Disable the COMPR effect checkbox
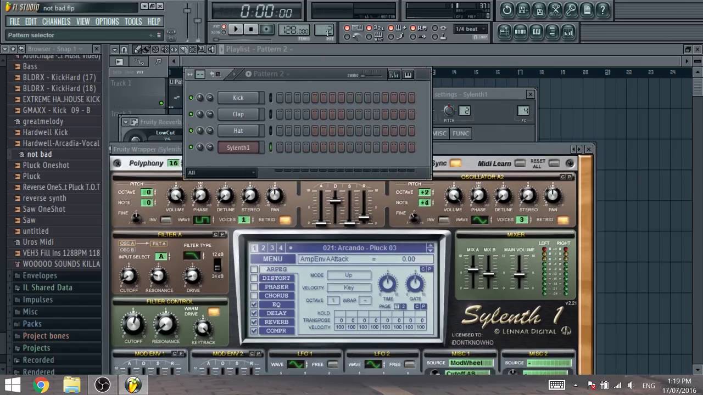 254,331
